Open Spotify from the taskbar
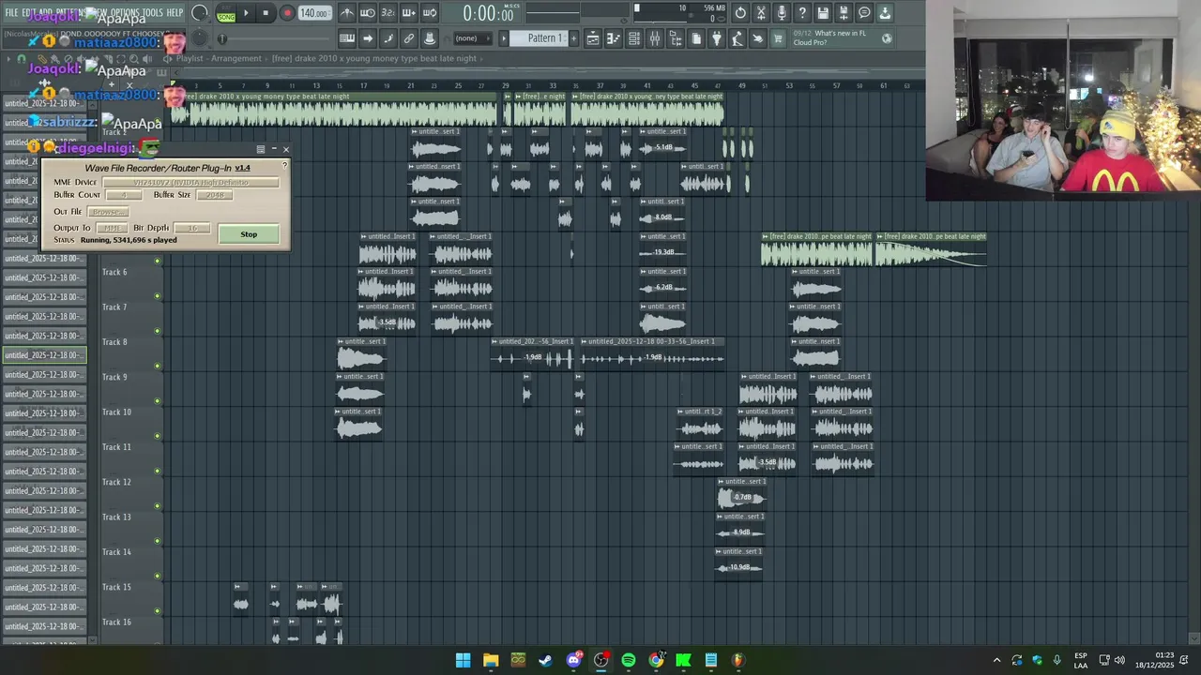The height and width of the screenshot is (675, 1201). click(x=629, y=660)
